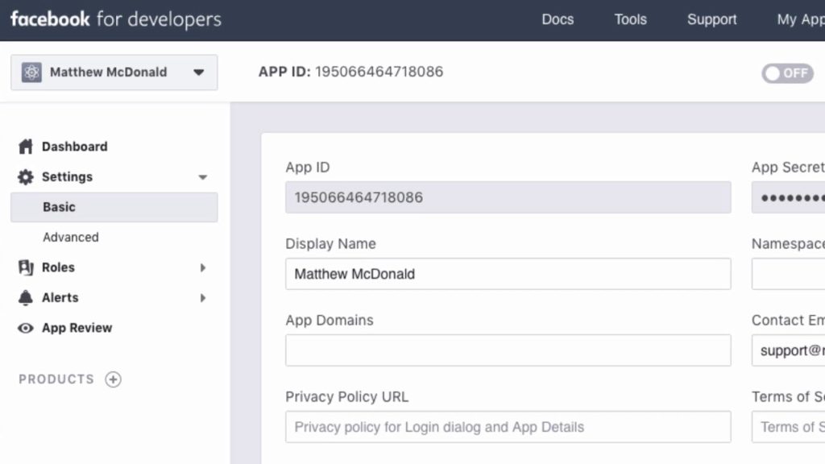Click the App Domains field label
Viewport: 825px width, 464px height.
330,321
